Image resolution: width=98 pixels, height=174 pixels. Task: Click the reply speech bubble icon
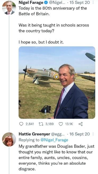[x=21, y=124]
